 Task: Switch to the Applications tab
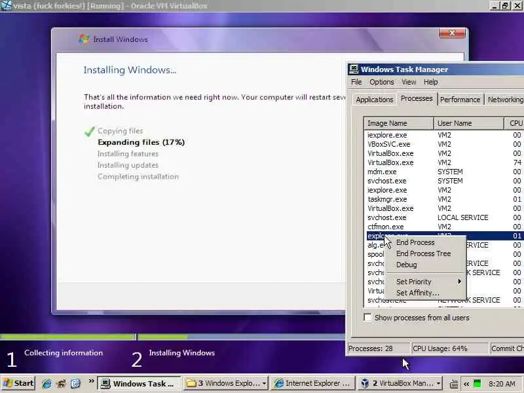click(x=374, y=100)
